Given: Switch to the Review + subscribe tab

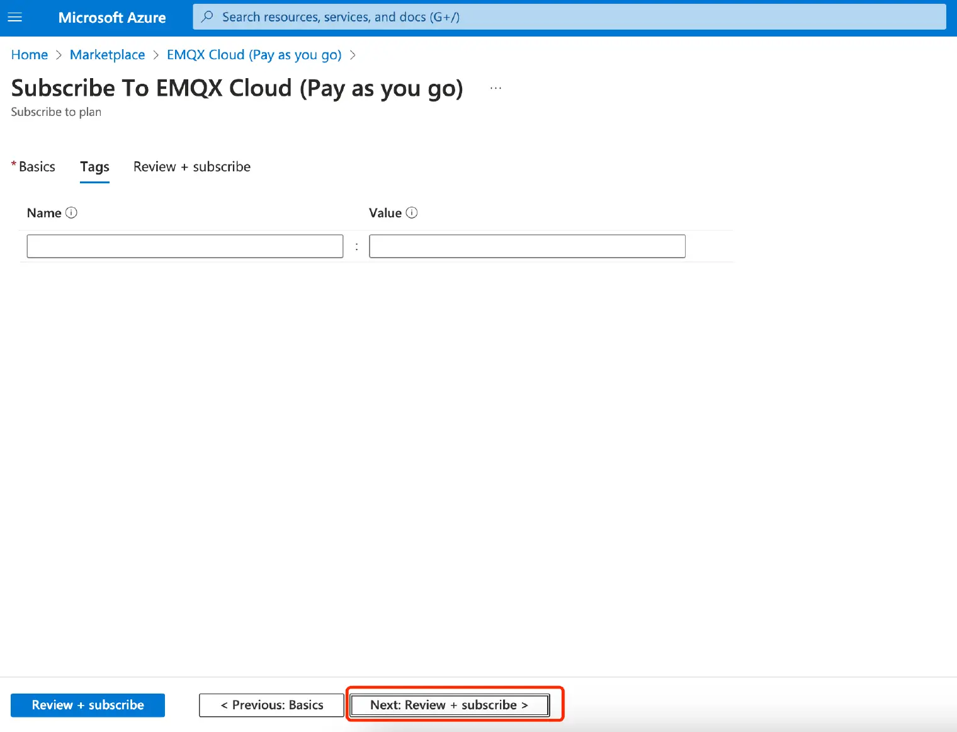Looking at the screenshot, I should 192,167.
